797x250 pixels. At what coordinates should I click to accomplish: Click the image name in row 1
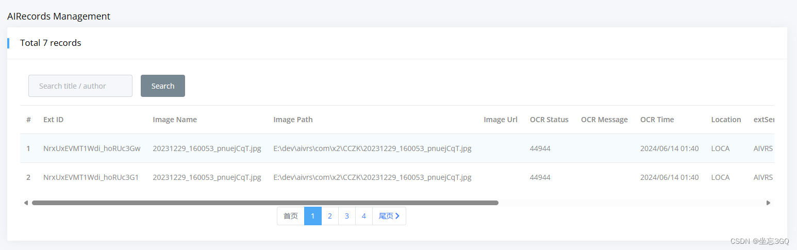point(207,148)
